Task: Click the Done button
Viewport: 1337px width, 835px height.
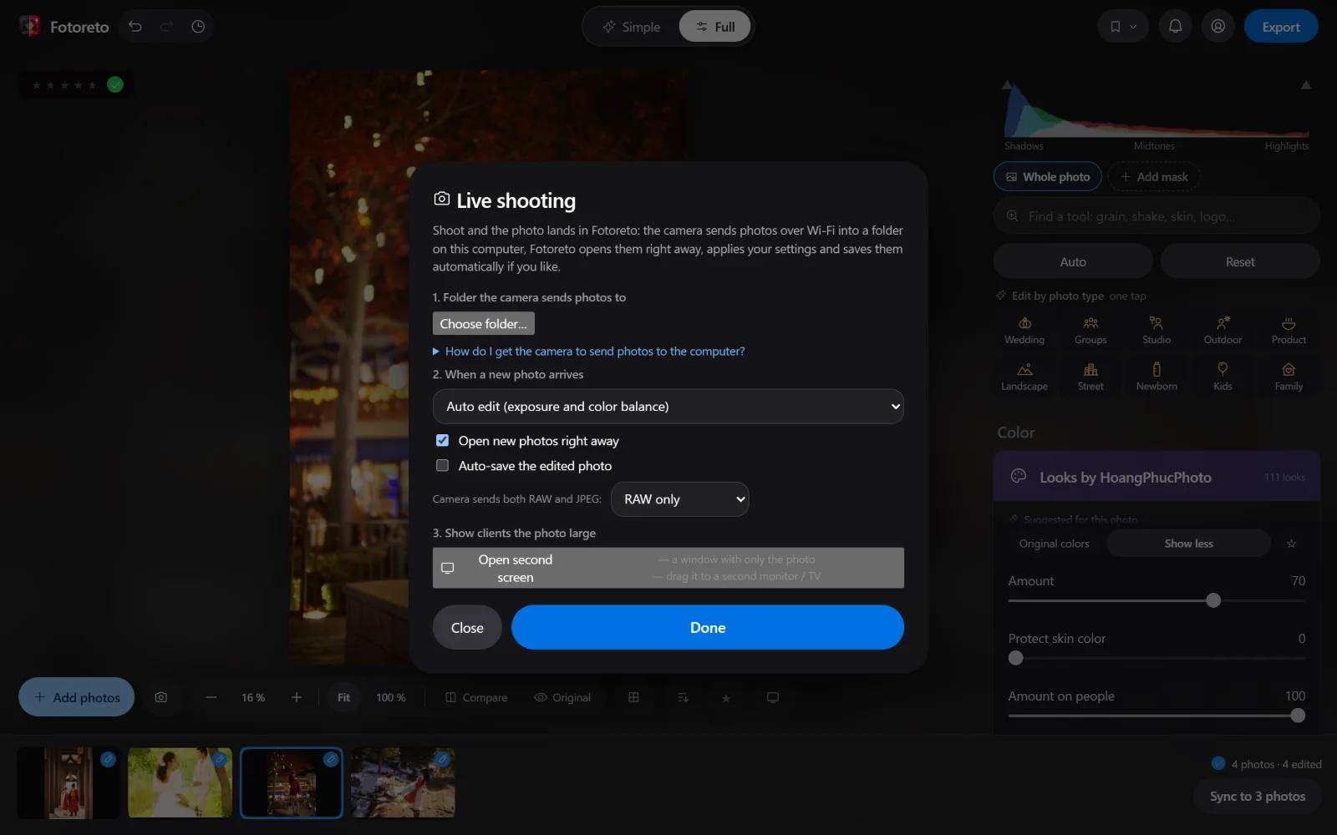Action: pos(708,627)
